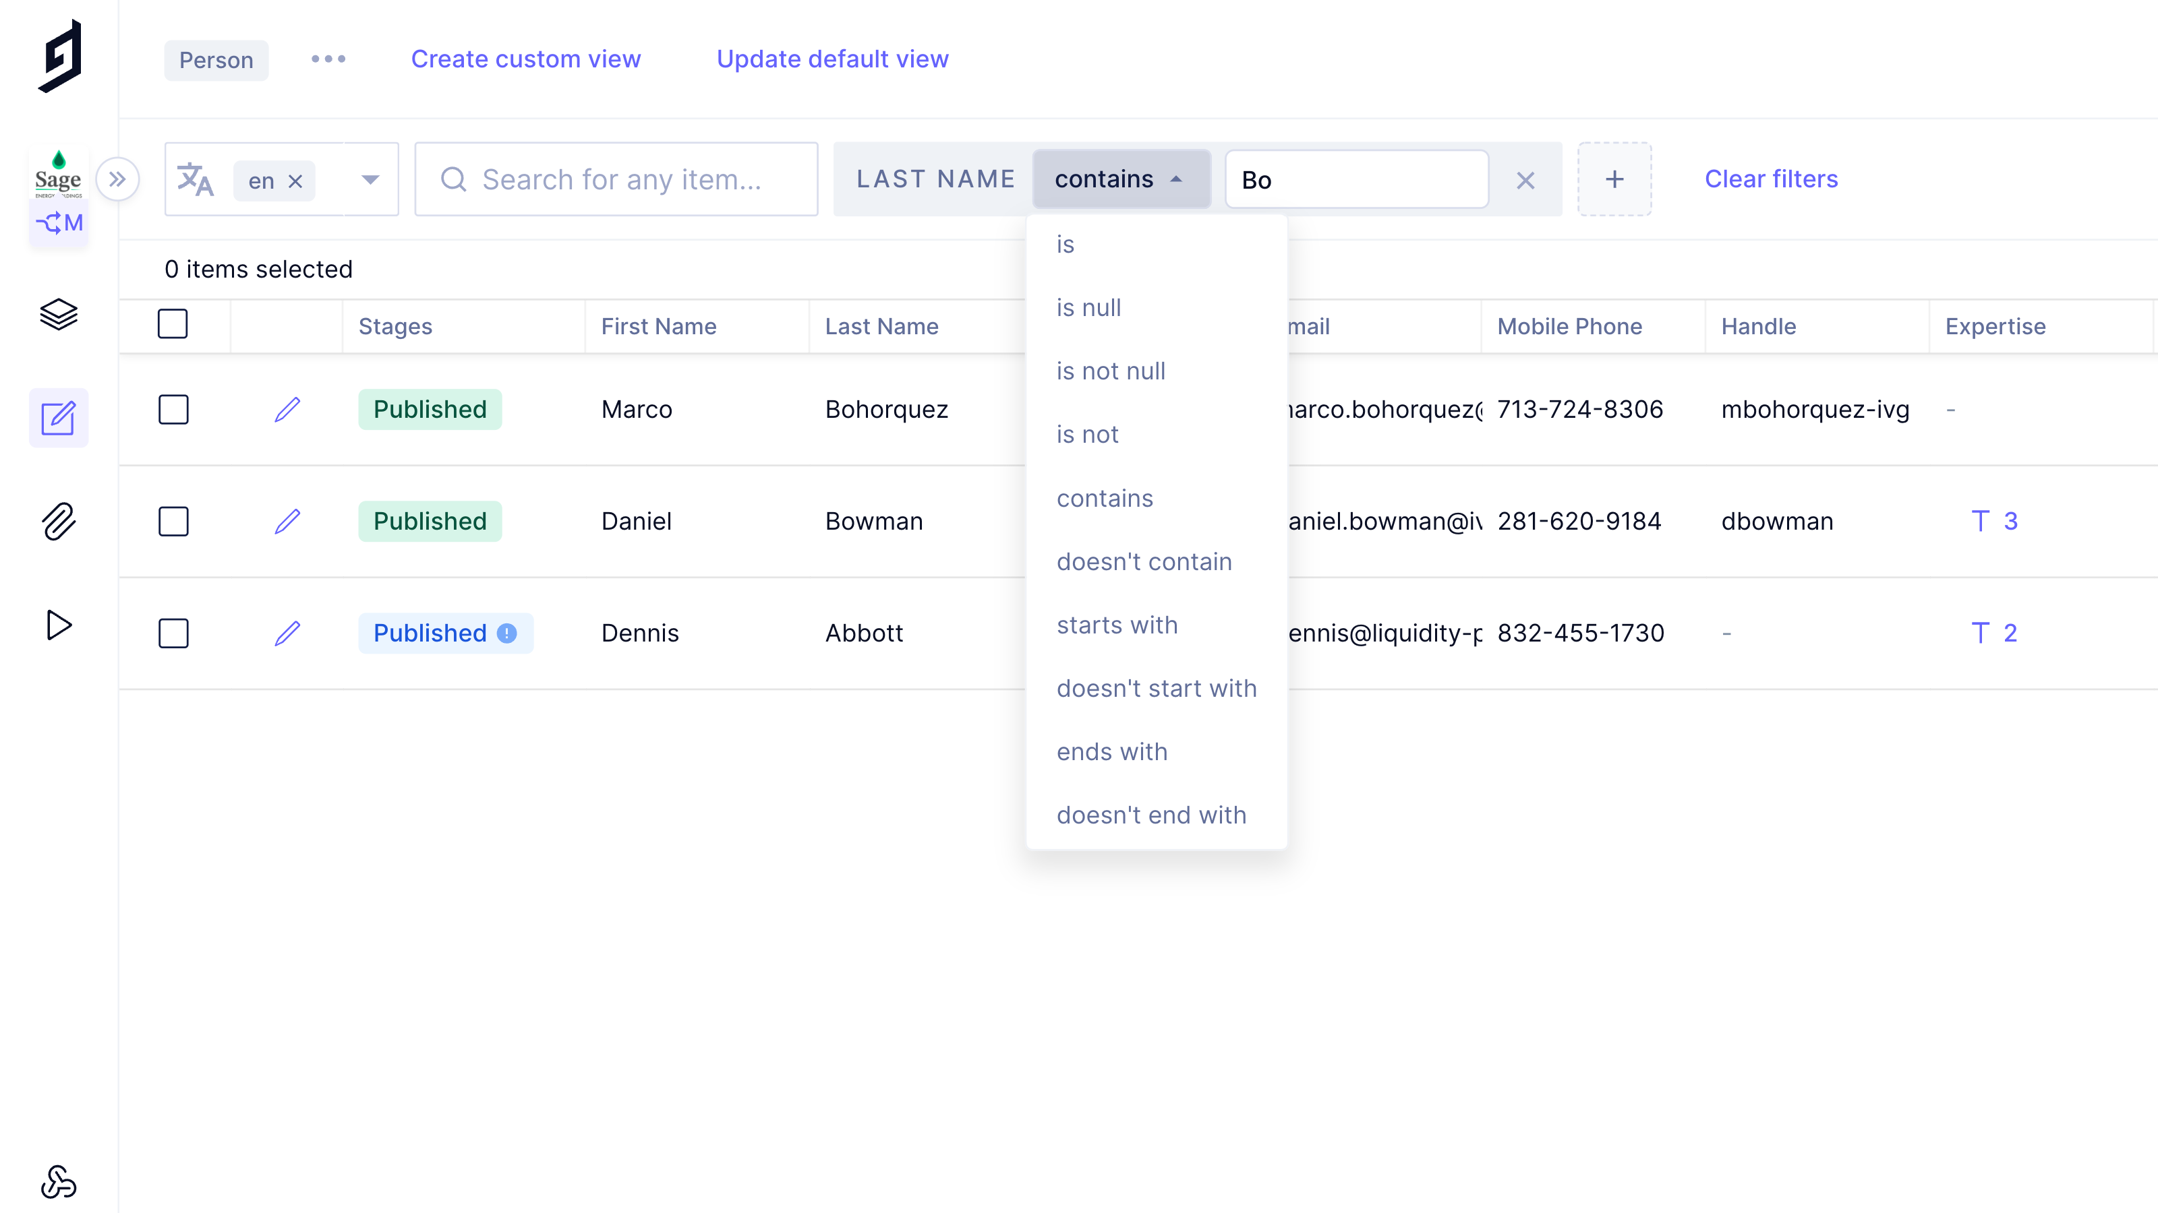
Task: Collapse the contains operator dropdown
Action: (x=1121, y=179)
